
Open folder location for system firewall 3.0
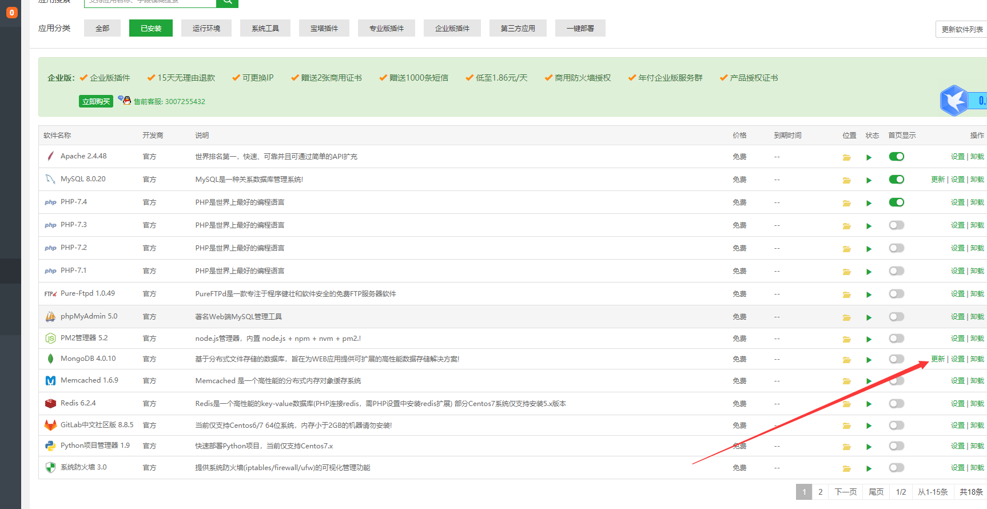pos(846,468)
